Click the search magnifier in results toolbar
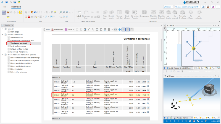Screen dimensions: 221x124 (x=89, y=29)
